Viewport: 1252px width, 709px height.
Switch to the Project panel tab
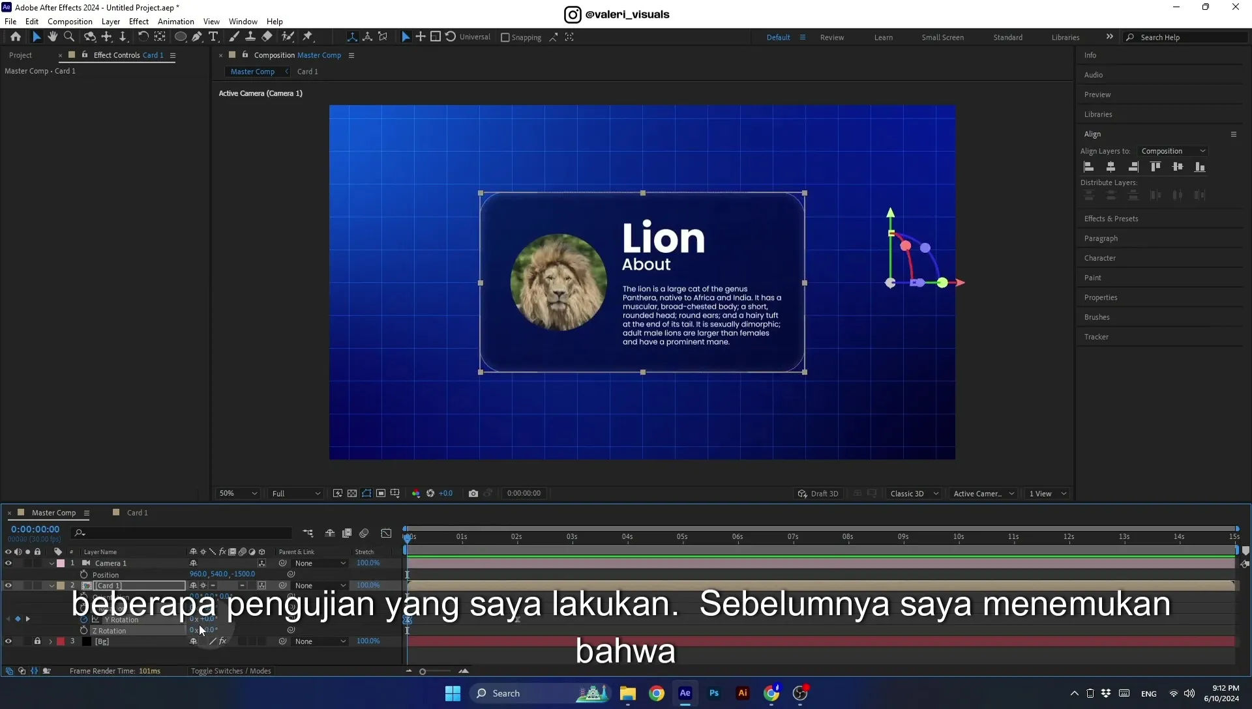(x=21, y=55)
